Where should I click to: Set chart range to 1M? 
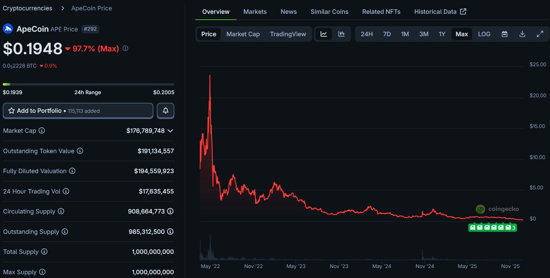tap(405, 34)
